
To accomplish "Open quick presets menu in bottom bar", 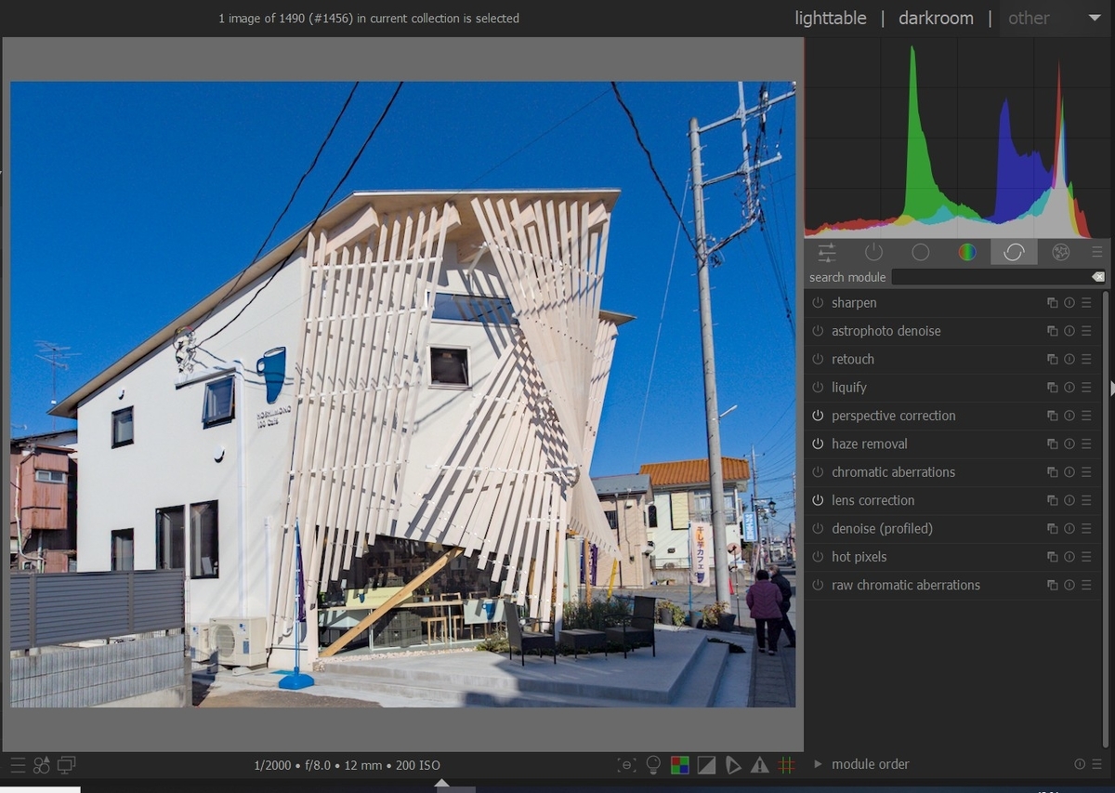I will pyautogui.click(x=18, y=765).
